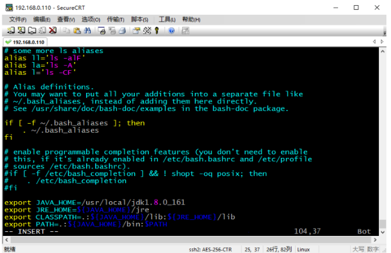Click the line alias l='ls -CF'
391x253 pixels.
[x=40, y=72]
